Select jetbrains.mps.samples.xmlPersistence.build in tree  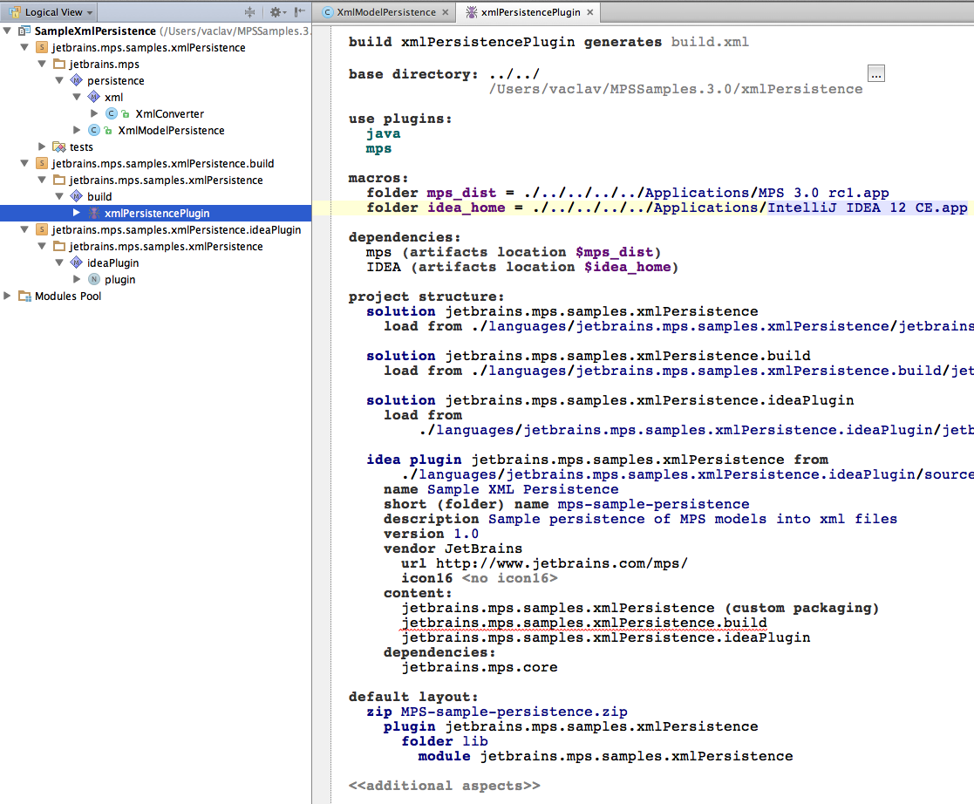click(x=163, y=163)
